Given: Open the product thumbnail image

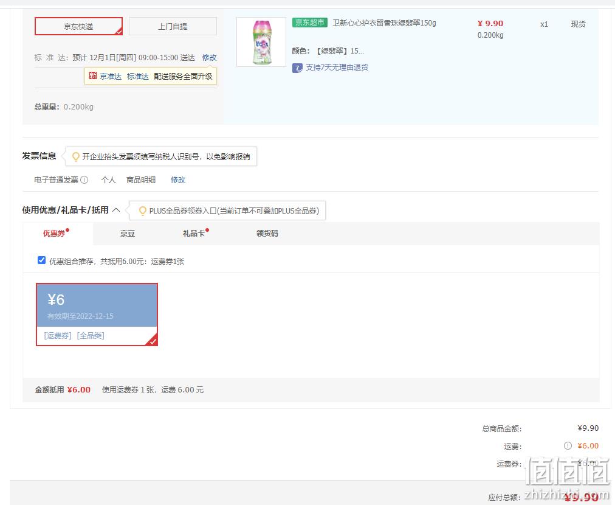Looking at the screenshot, I should [x=261, y=42].
